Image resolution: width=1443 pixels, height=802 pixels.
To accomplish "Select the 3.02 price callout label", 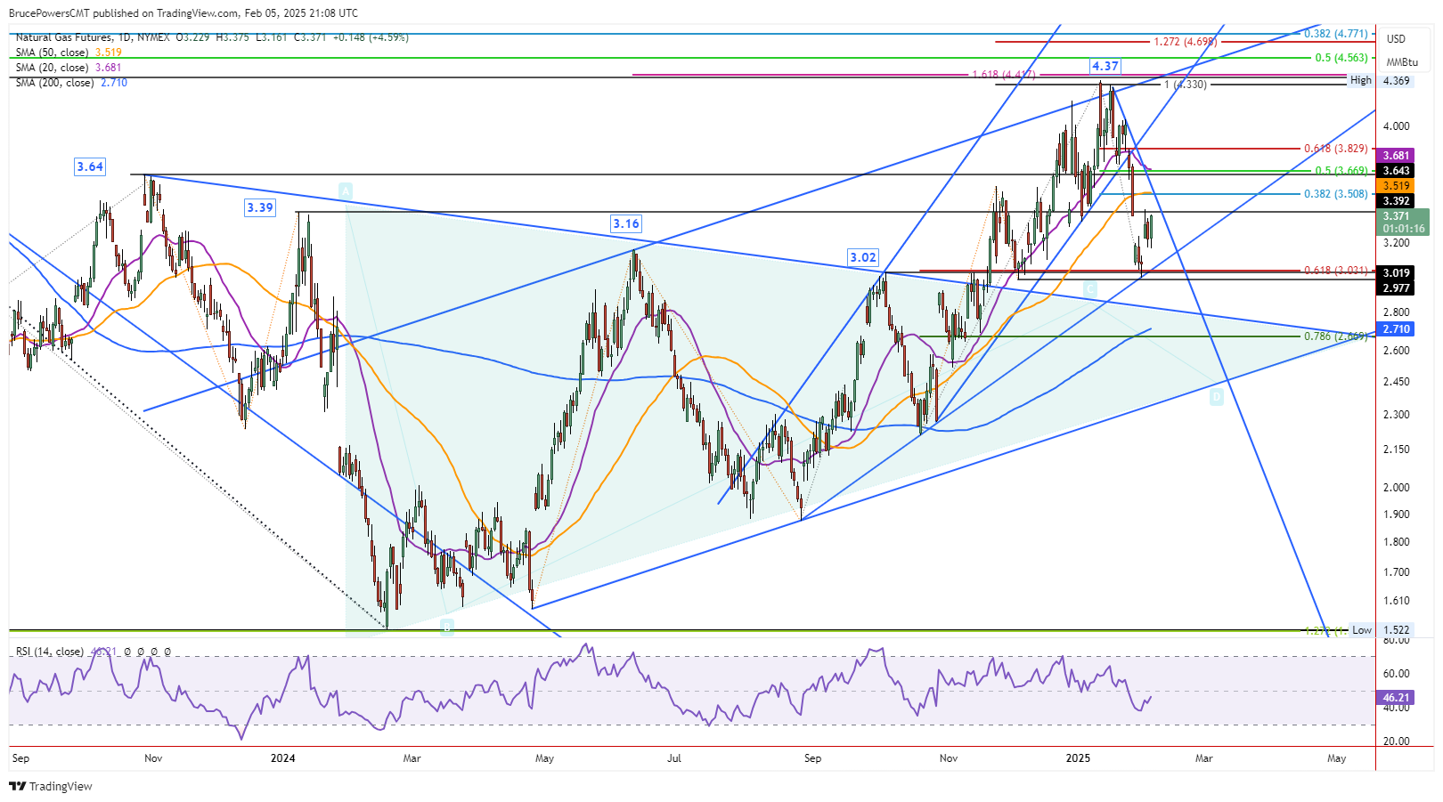I will coord(863,257).
